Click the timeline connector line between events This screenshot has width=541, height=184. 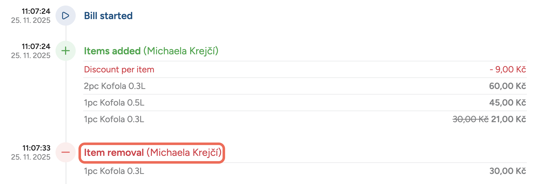pyautogui.click(x=66, y=101)
